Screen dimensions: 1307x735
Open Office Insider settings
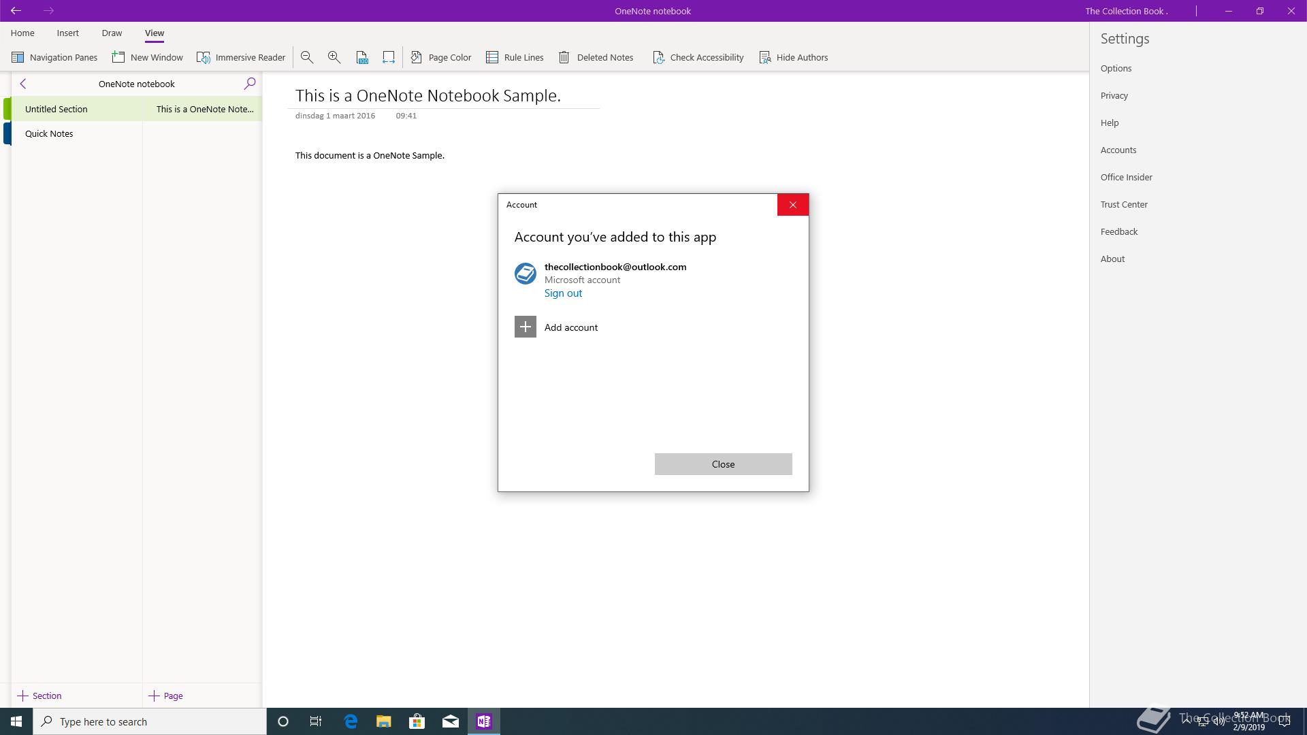1127,177
